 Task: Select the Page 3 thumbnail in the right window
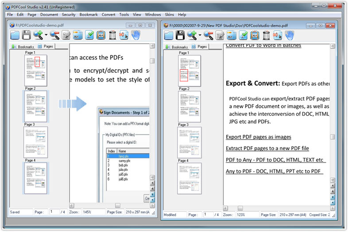click(190, 143)
